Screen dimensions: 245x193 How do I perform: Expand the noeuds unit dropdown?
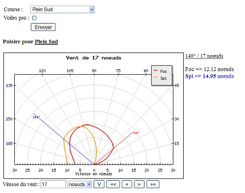(x=80, y=184)
